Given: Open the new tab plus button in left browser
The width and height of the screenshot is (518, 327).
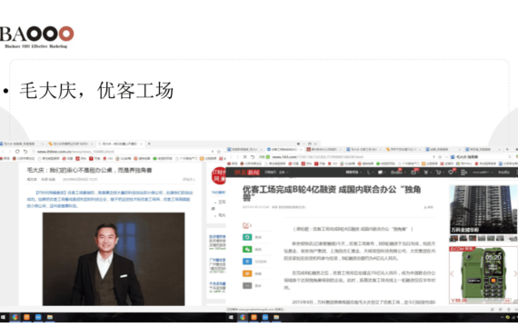Looking at the screenshot, I should tap(149, 144).
